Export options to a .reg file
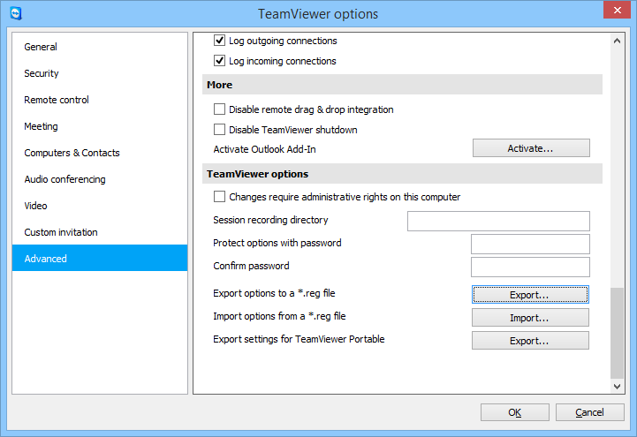 click(530, 295)
